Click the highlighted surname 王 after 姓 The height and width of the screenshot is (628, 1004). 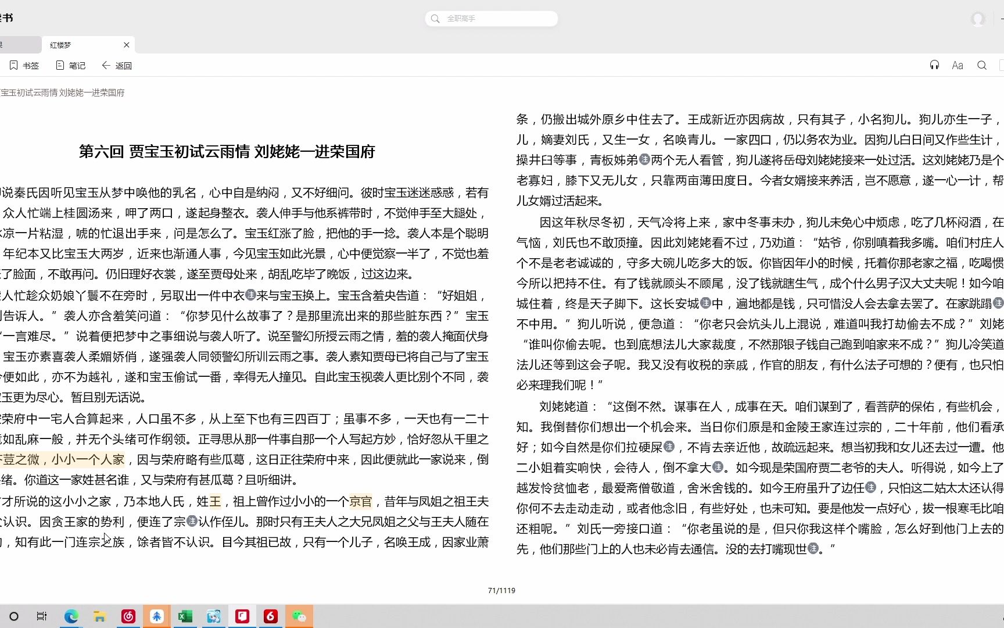pyautogui.click(x=215, y=501)
